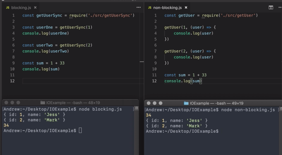Screen dimensions: 282x155
Task: Click scroll indicator icon in left terminal
Action: [x=137, y=108]
